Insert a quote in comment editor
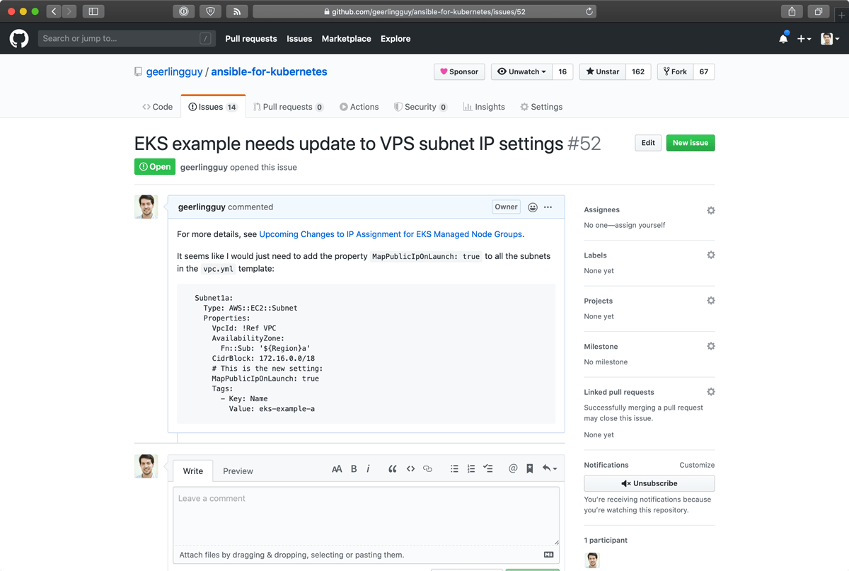 393,468
